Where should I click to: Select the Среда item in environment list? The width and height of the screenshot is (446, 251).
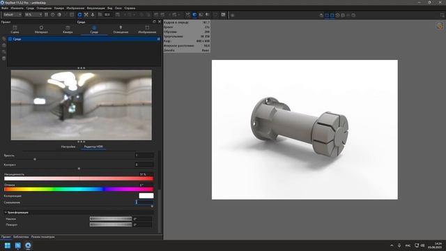click(84, 39)
